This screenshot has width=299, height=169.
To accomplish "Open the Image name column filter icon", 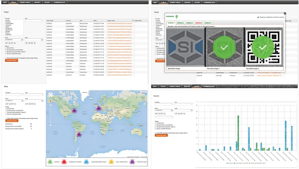I will [x=133, y=21].
